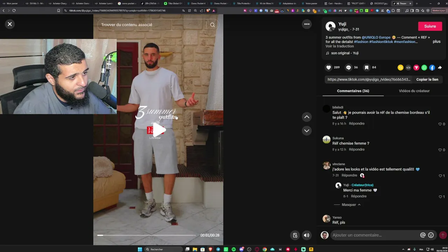
Task: Like the video with the heart icon
Action: (329, 68)
